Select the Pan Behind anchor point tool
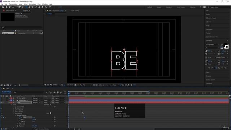231x130 pixels. (22, 7)
